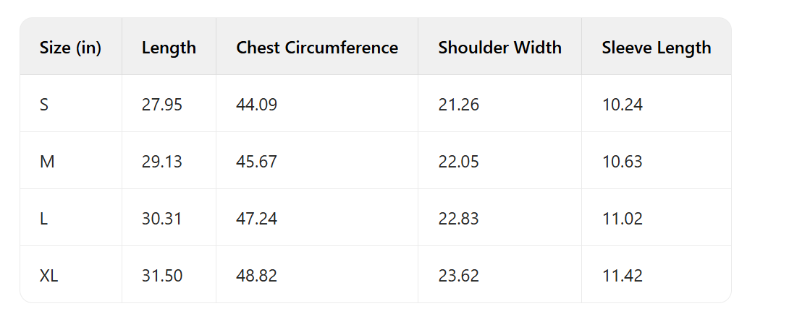
Task: Select the 45.67 chest value
Action: [256, 162]
